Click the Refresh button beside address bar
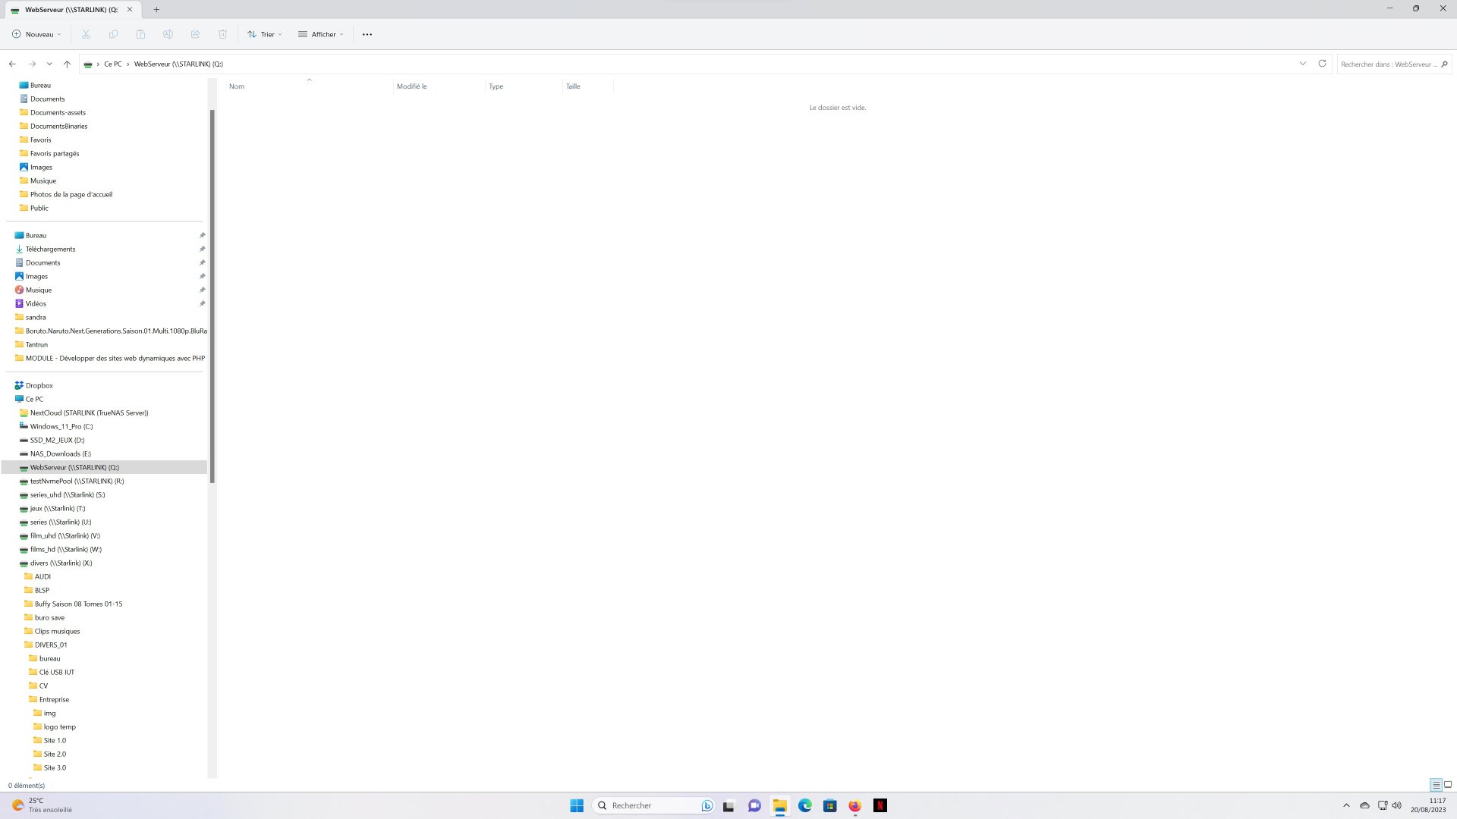Screen dimensions: 1457x819 coord(1322,64)
